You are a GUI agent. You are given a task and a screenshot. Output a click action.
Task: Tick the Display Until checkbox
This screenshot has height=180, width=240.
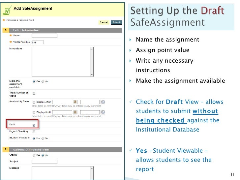pyautogui.click(x=34, y=112)
